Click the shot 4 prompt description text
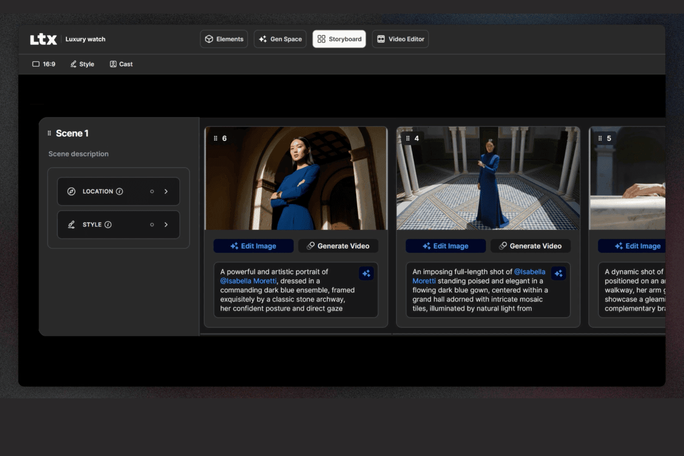The height and width of the screenshot is (456, 684). [x=480, y=290]
